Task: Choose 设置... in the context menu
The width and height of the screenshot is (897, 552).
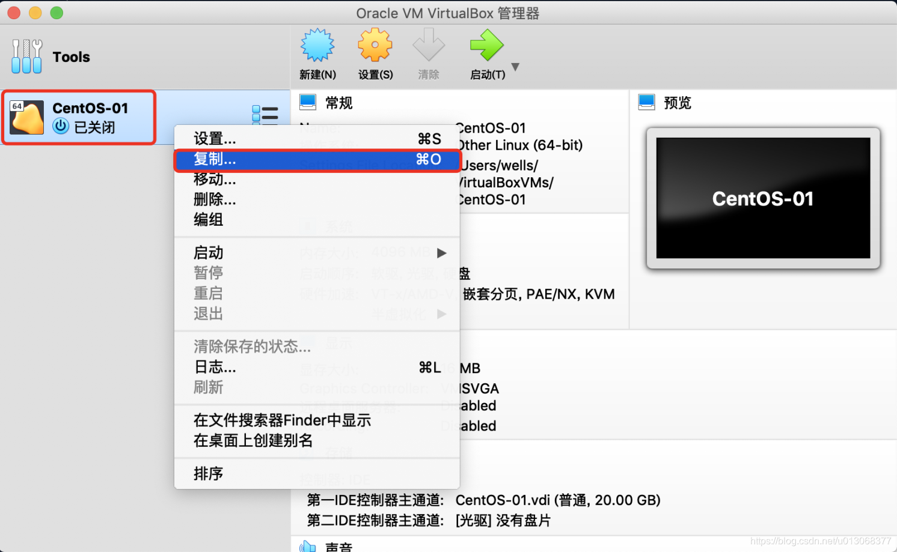Action: 317,139
